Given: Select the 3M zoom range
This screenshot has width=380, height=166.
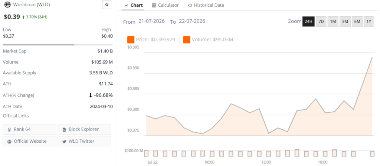Looking at the screenshot, I should (345, 21).
